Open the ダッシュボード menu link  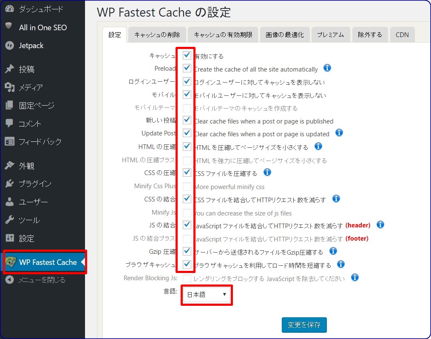click(41, 9)
